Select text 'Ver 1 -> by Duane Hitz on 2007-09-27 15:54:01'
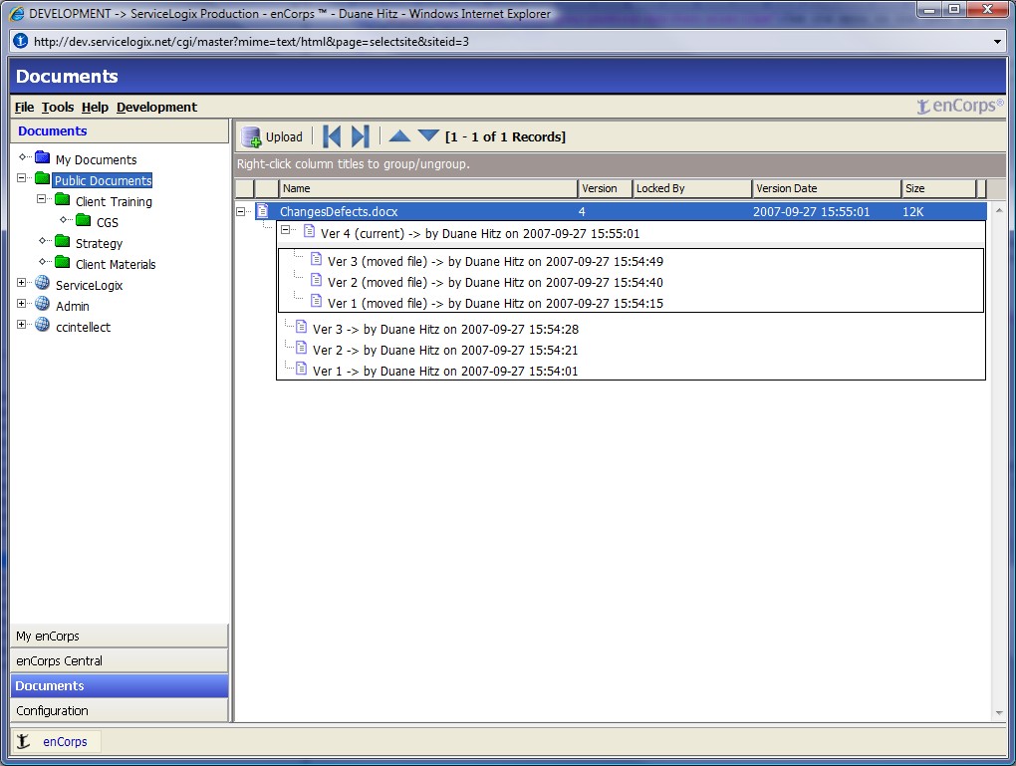The image size is (1016, 766). [x=445, y=371]
